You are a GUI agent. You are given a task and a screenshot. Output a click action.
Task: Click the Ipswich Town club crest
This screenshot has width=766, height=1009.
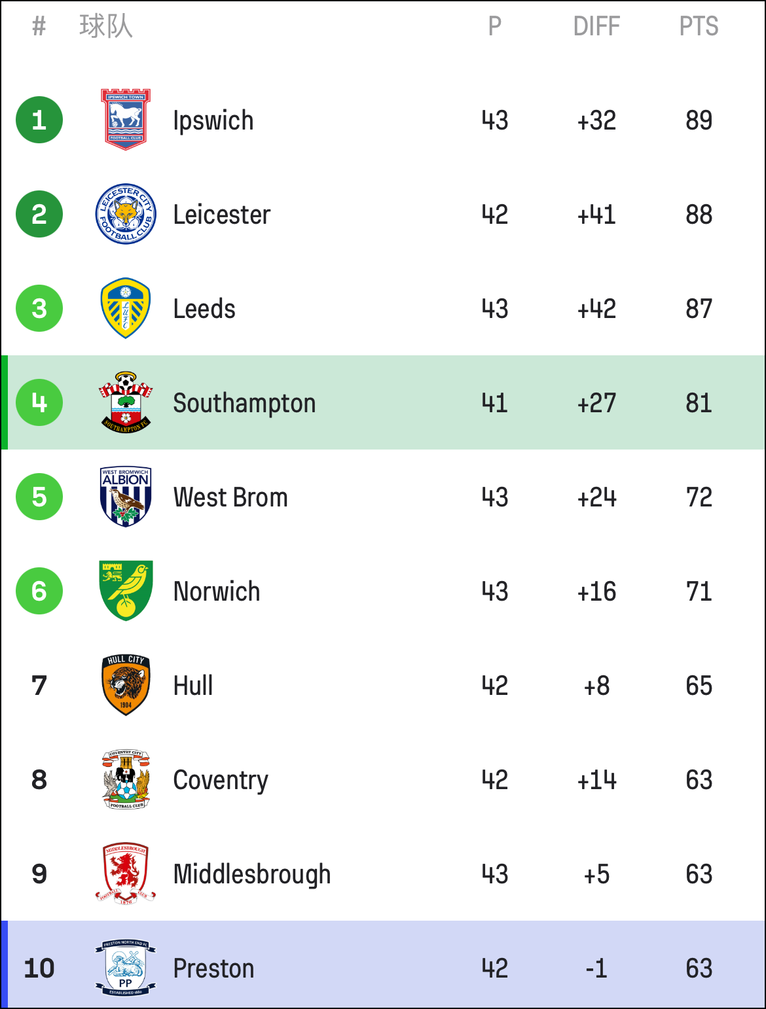(126, 120)
